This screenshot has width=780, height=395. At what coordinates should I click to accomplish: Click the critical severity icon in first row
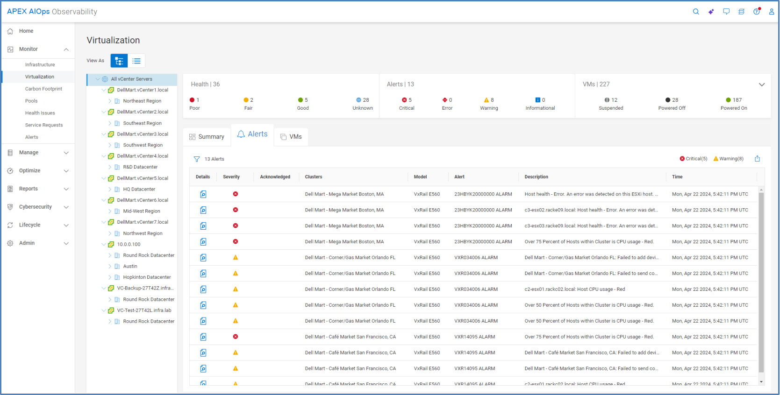pyautogui.click(x=236, y=194)
